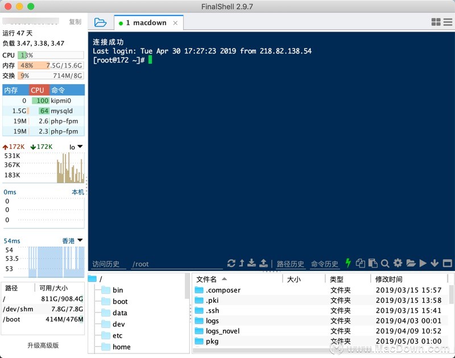The width and height of the screenshot is (455, 358).
Task: Click the 访问历史 visit history field
Action: 108,264
